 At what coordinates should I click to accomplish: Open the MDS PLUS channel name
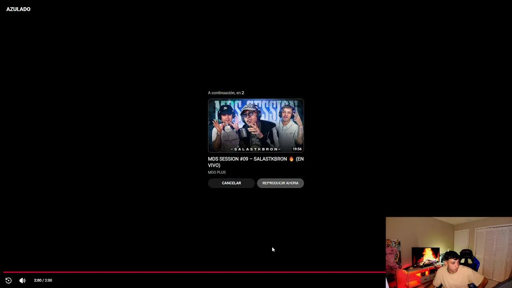[217, 172]
